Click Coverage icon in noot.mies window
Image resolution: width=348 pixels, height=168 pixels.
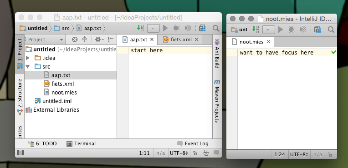303,29
